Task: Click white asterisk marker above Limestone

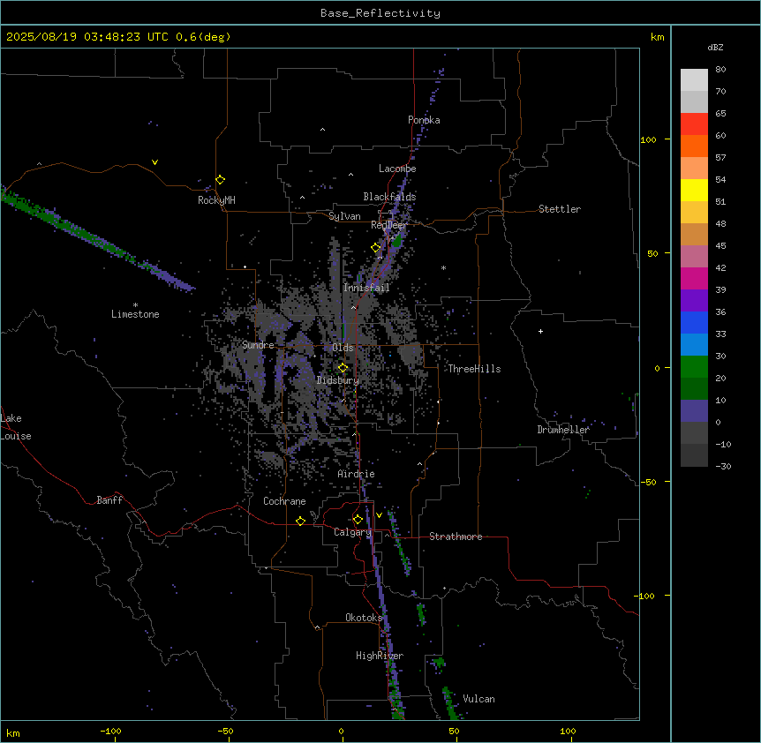Action: (x=135, y=305)
